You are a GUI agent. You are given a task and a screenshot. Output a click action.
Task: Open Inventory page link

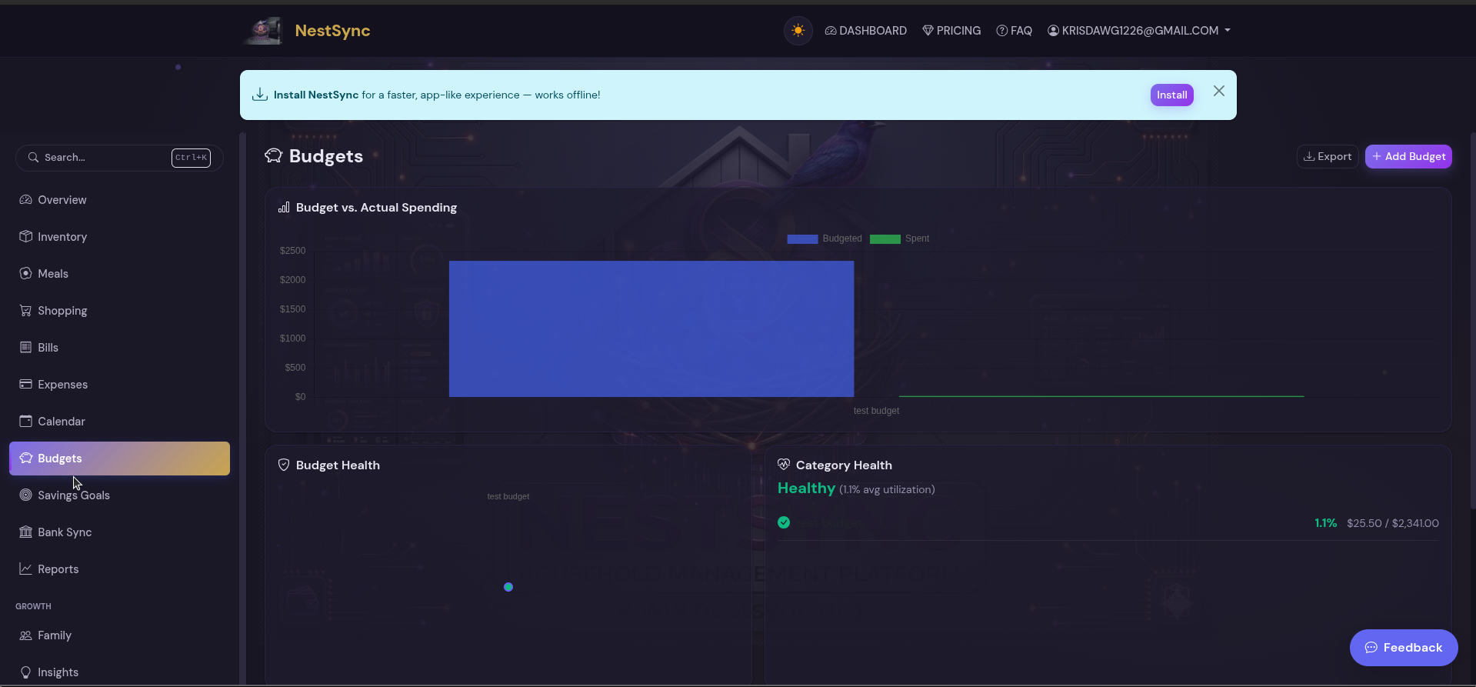[119, 237]
